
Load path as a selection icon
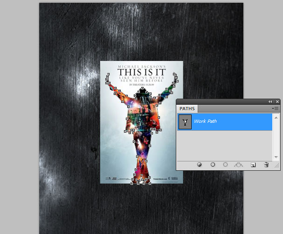tap(225, 165)
